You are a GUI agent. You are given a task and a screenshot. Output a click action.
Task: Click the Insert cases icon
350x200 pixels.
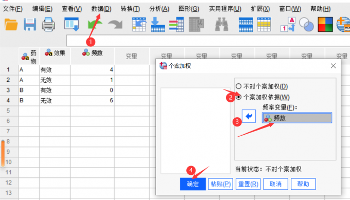[246, 25]
